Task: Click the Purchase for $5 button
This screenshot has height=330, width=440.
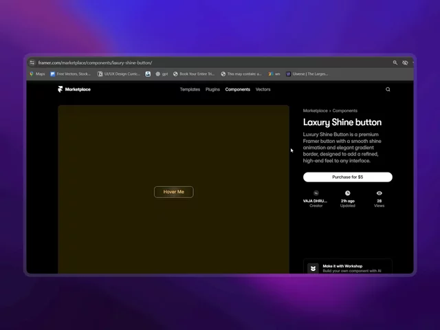Action: point(348,177)
